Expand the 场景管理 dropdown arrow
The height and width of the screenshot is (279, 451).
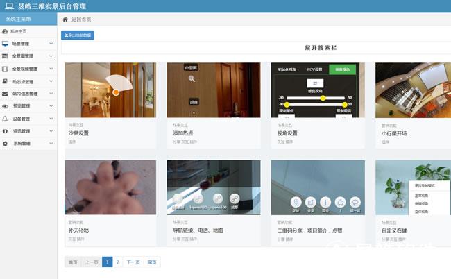pos(51,44)
